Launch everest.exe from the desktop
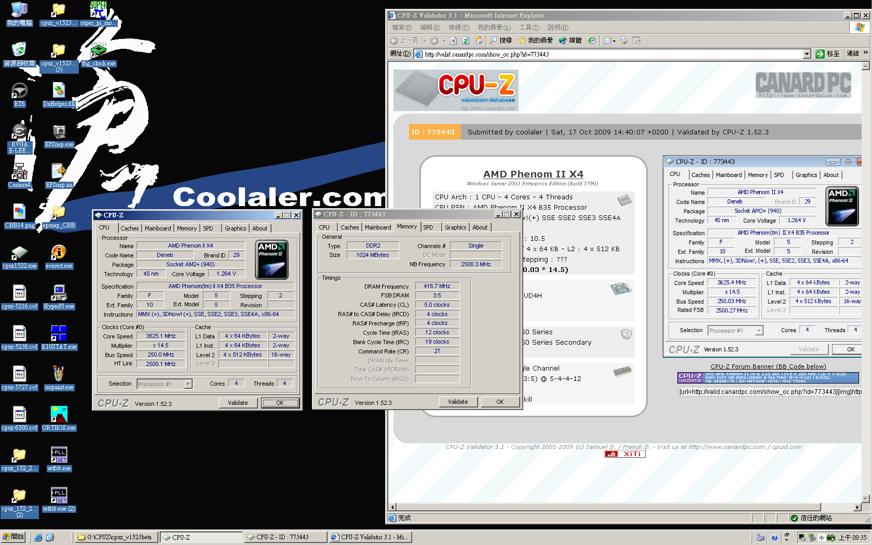 [59, 255]
